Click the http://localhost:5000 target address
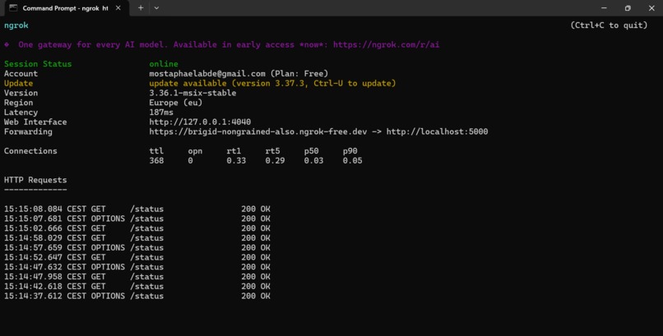 coord(438,131)
